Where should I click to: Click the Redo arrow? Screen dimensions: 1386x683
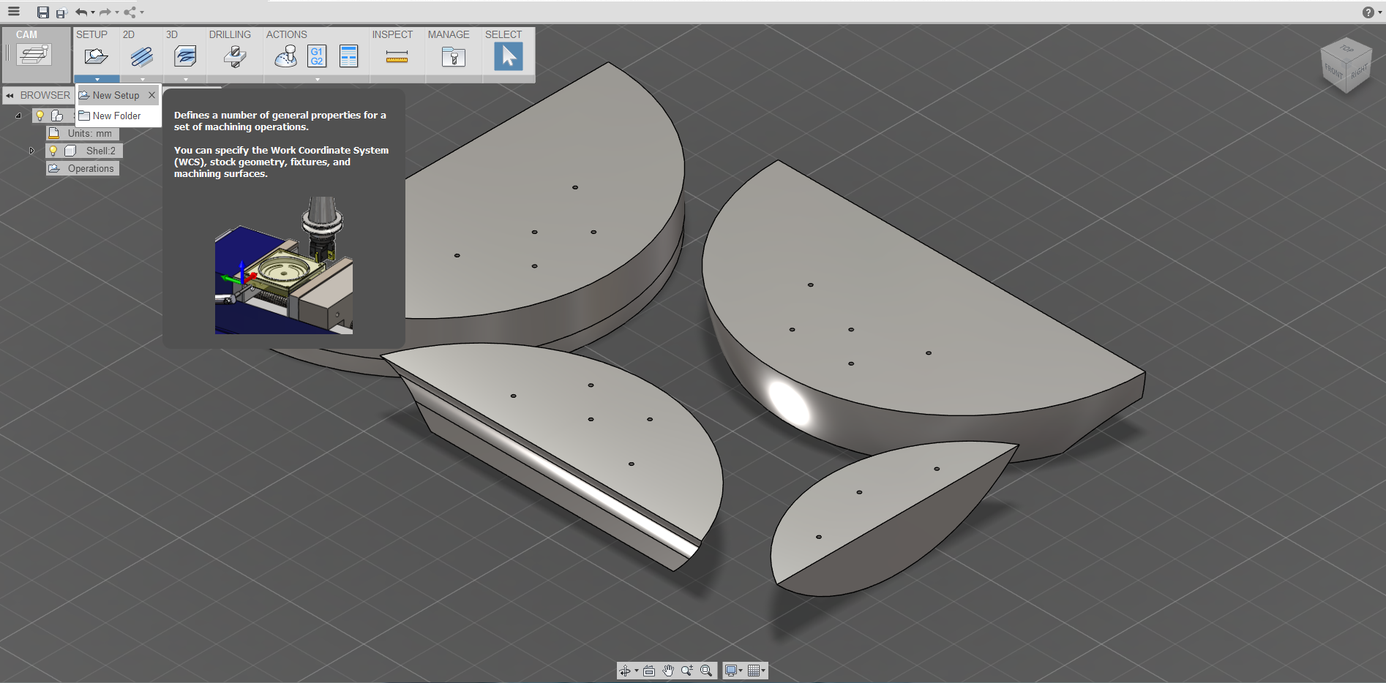click(105, 12)
